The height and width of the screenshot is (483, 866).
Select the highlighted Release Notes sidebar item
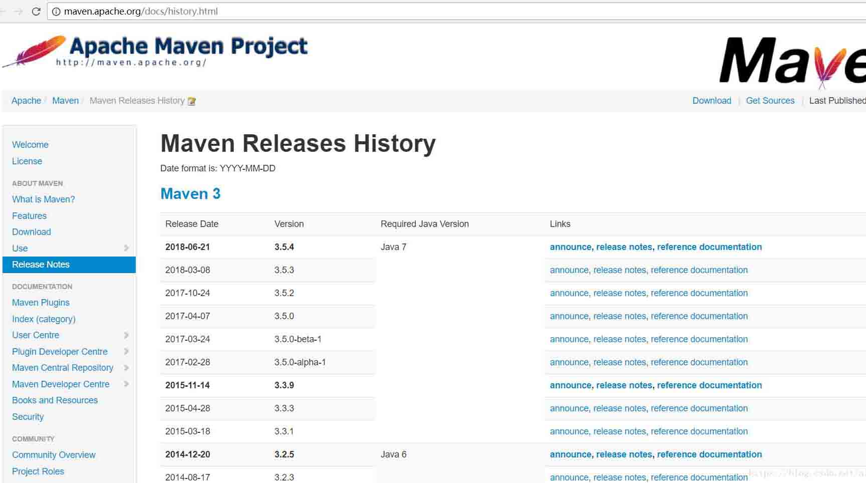pyautogui.click(x=69, y=265)
